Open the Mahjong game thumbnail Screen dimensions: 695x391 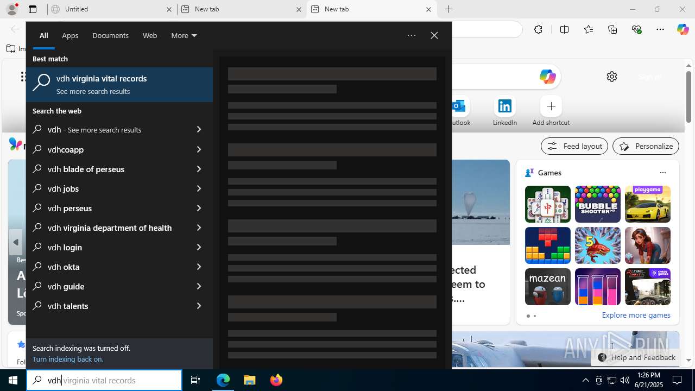[x=548, y=204]
